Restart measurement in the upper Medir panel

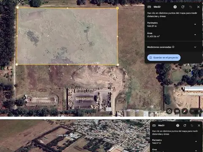pos(183,7)
